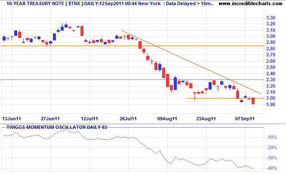Click the -30% oscillator axis label

pos(271,158)
